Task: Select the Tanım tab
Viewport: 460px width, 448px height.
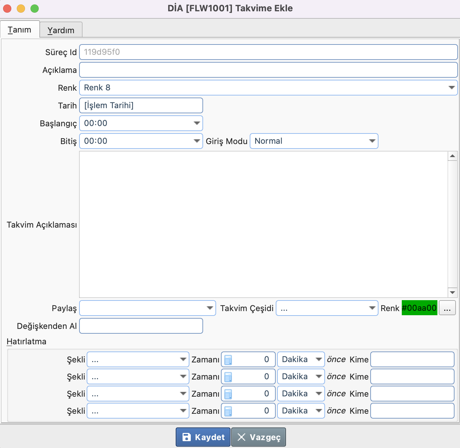Action: [20, 30]
